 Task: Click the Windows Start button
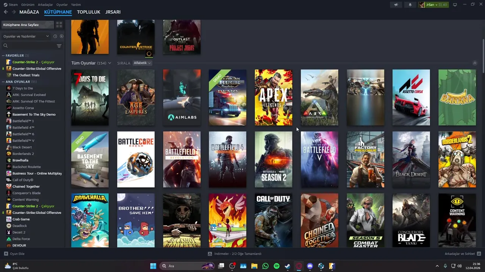[153, 266]
